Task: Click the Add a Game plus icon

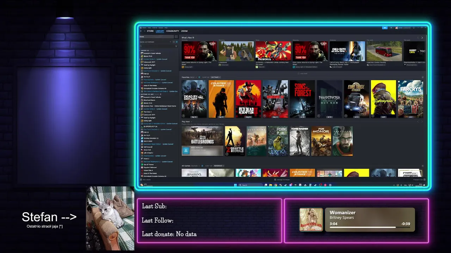Action: 141,180
